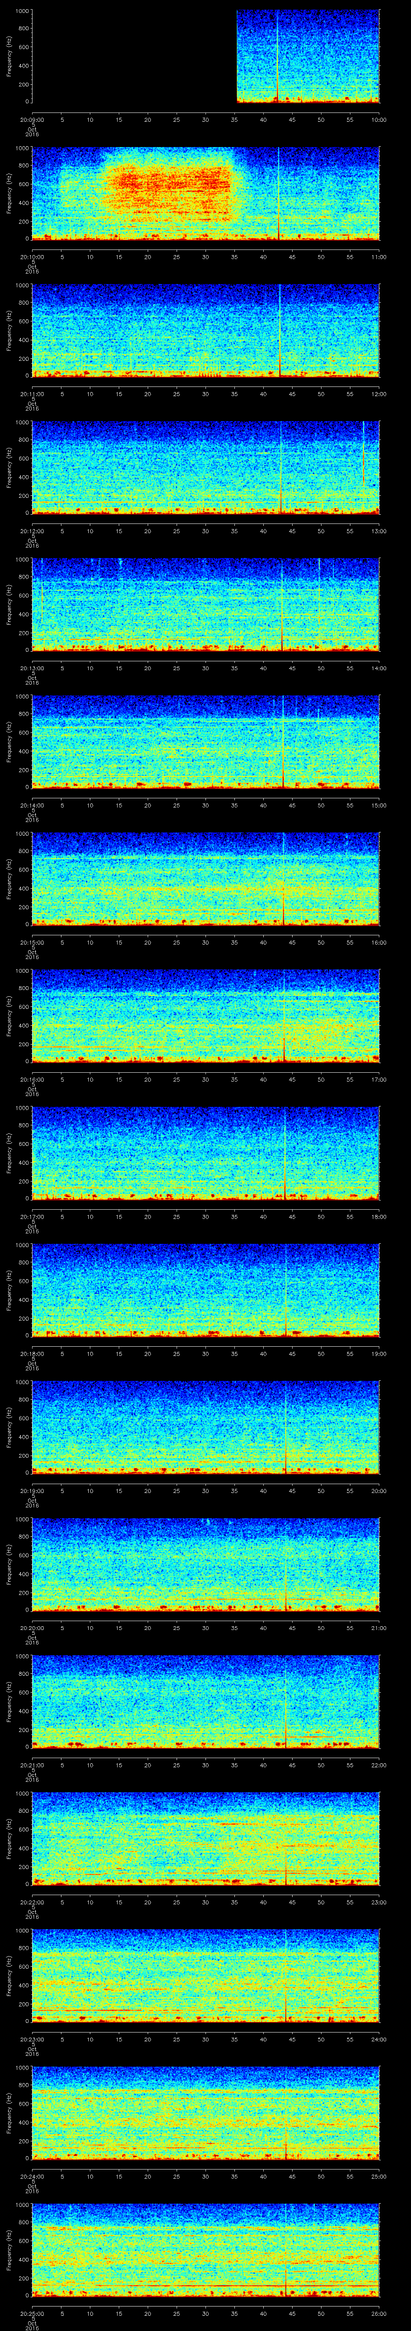This screenshot has height=2331, width=411.
Task: Choose the spectrogram panel starting at 20:19:00
Action: [x=206, y=1427]
